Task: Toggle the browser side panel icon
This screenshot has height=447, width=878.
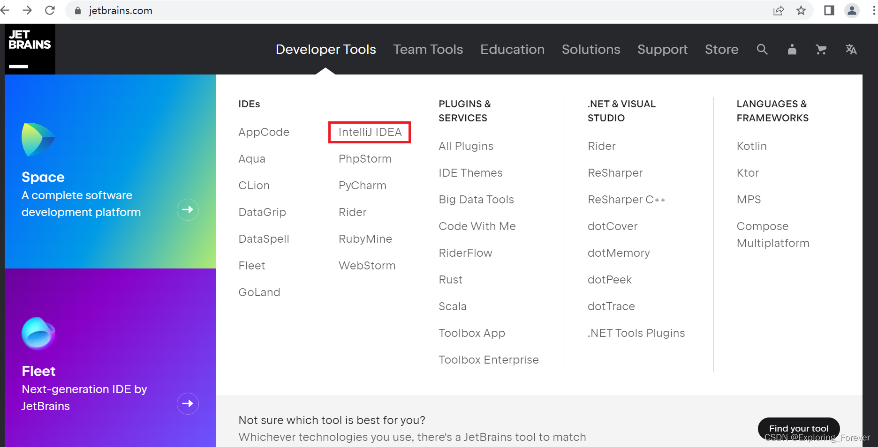Action: pos(829,10)
